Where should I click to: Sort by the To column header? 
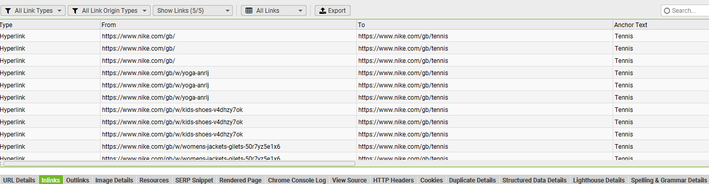coord(484,25)
